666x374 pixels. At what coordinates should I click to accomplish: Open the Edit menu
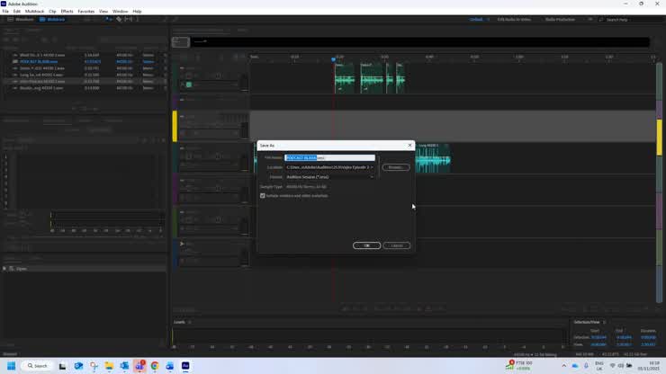click(17, 12)
